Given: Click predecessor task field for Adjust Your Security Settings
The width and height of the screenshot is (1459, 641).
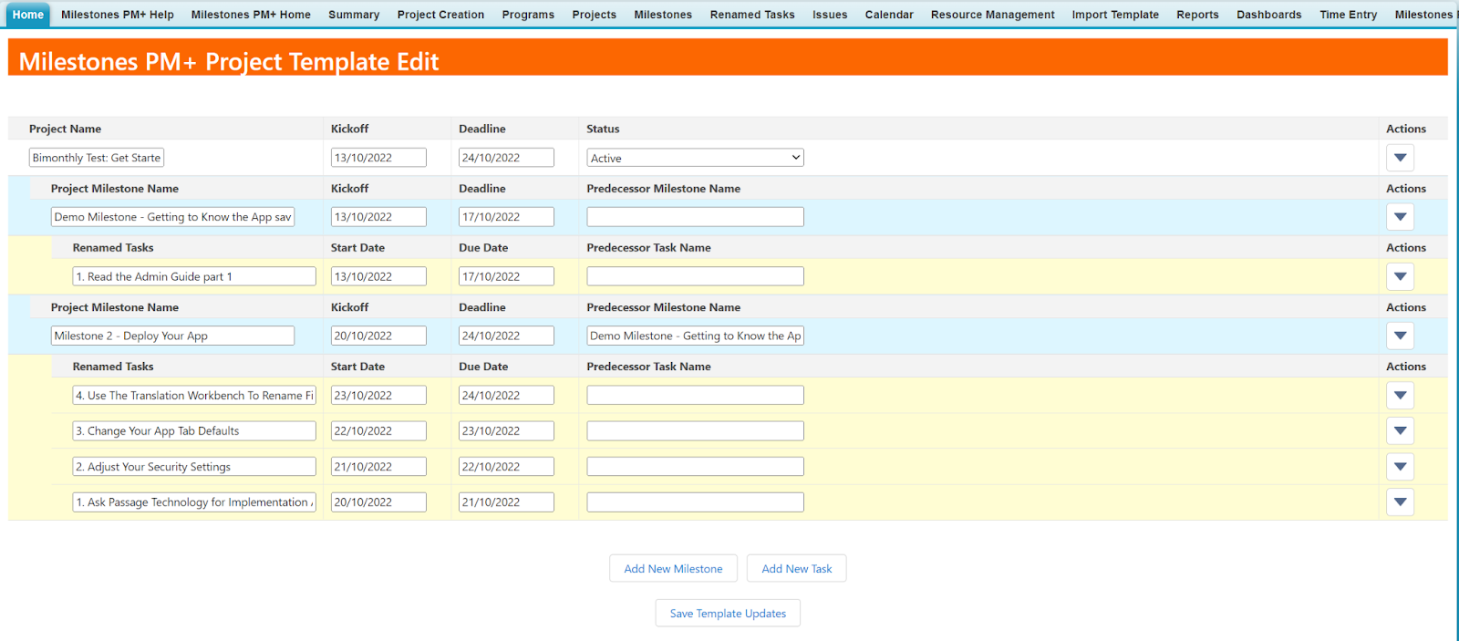Looking at the screenshot, I should coord(696,467).
